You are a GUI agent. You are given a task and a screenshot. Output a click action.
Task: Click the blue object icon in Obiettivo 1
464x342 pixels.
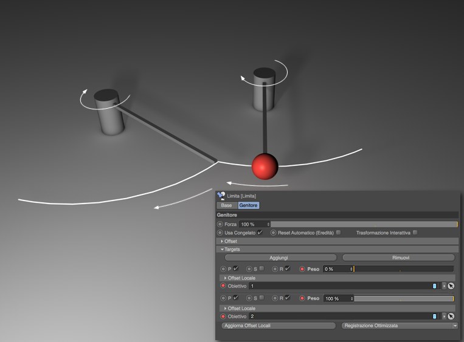[x=434, y=286]
